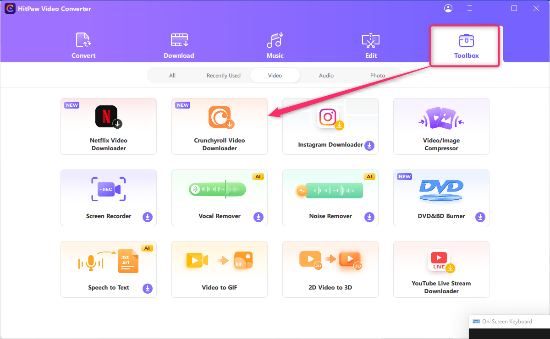Screen dimensions: 550x339
Task: Click the Speech to Text label
Action: tap(109, 288)
